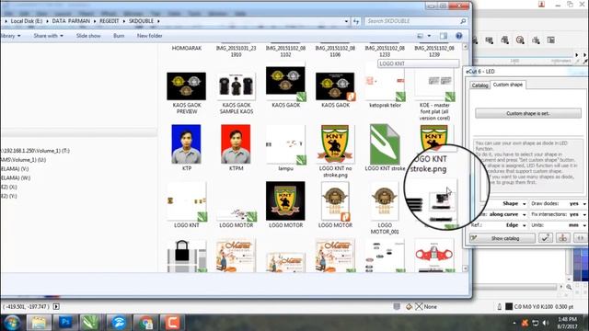Viewport: 589px width, 331px height.
Task: Show hidden system tray icons arrow
Action: [x=514, y=323]
